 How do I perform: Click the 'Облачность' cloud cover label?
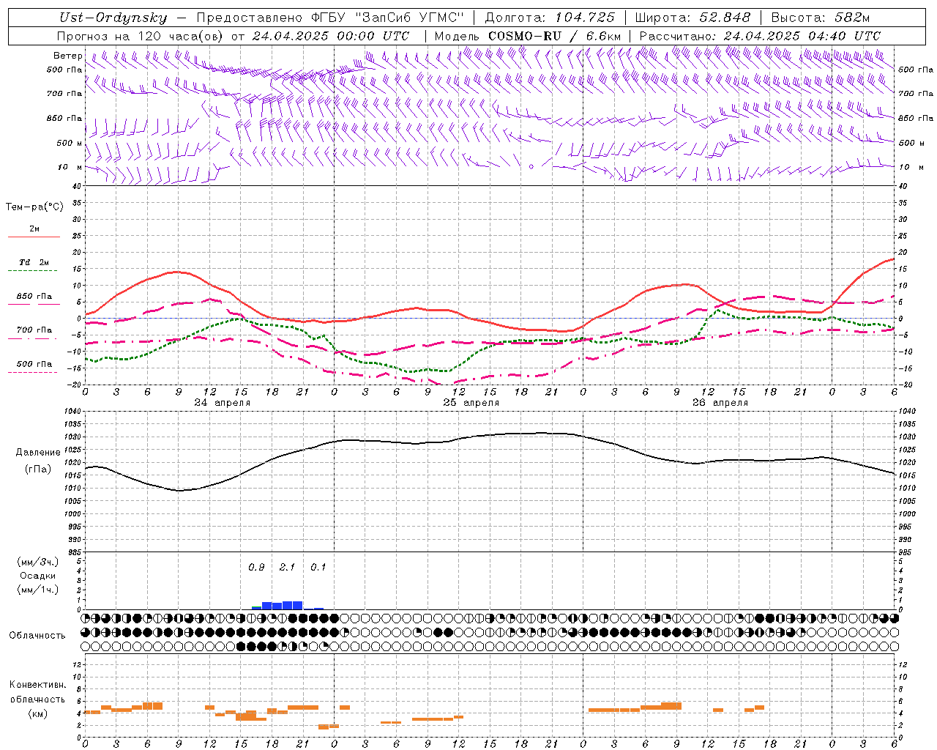coord(37,636)
